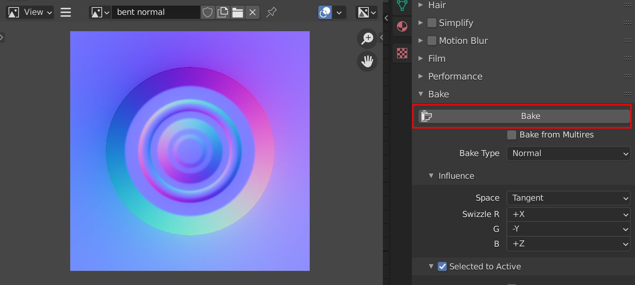This screenshot has height=285, width=635.
Task: Enable the Simplify checkbox
Action: [432, 23]
